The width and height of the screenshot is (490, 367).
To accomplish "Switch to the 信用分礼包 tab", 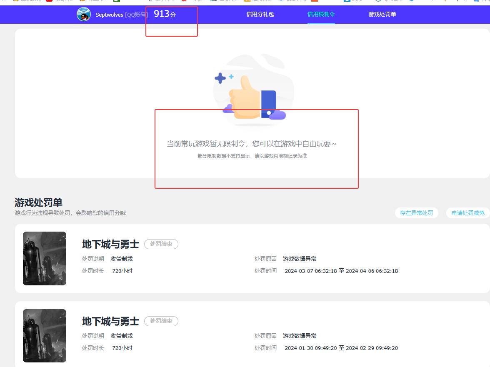I will click(x=260, y=15).
